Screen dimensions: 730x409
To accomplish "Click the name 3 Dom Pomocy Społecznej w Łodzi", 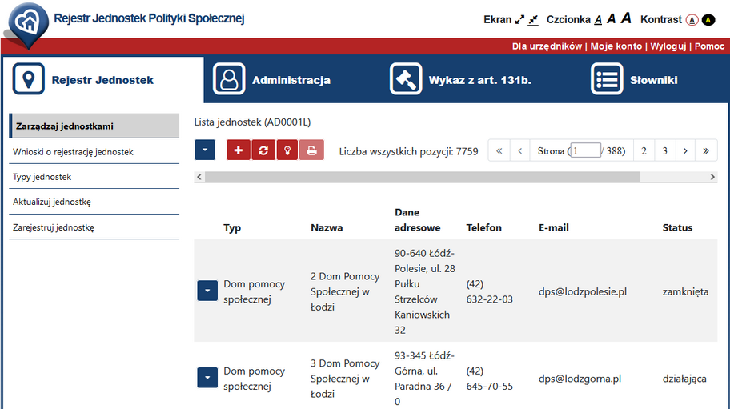I will 345,379.
